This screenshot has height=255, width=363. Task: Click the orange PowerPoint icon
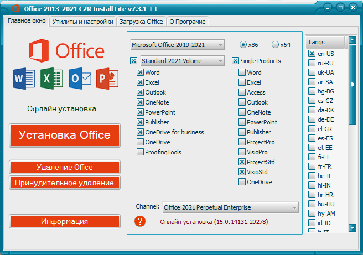(x=107, y=79)
